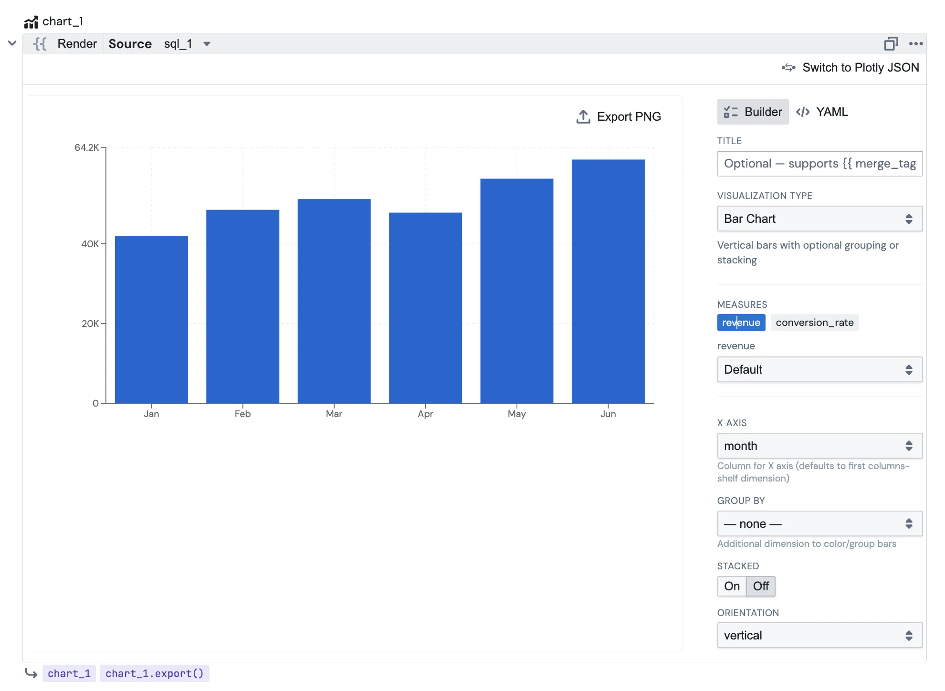945x691 pixels.
Task: Click the 64.2K y-axis label
Action: tap(86, 147)
